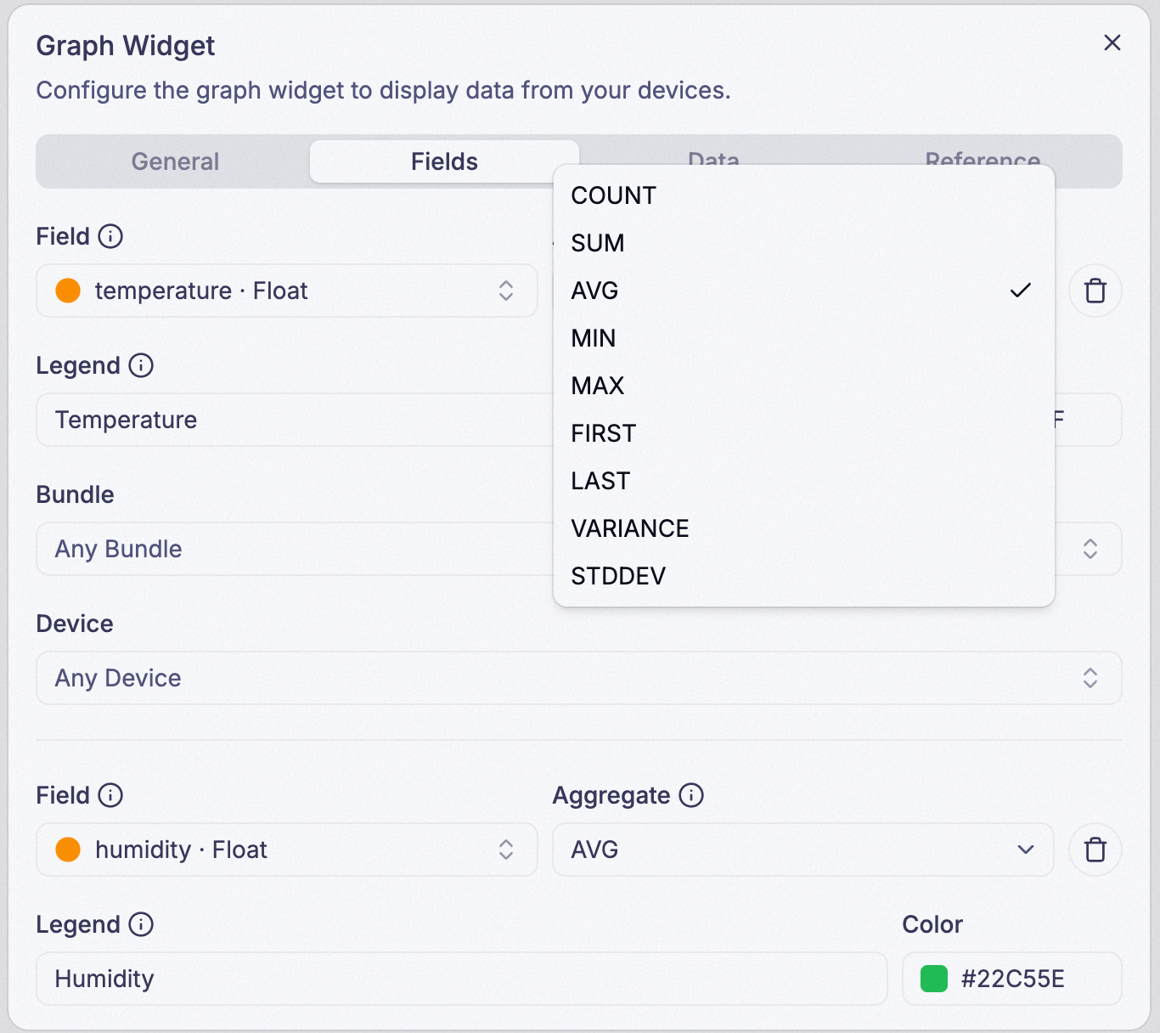Delete the humidity field with trash icon
This screenshot has width=1160, height=1033.
tap(1095, 850)
